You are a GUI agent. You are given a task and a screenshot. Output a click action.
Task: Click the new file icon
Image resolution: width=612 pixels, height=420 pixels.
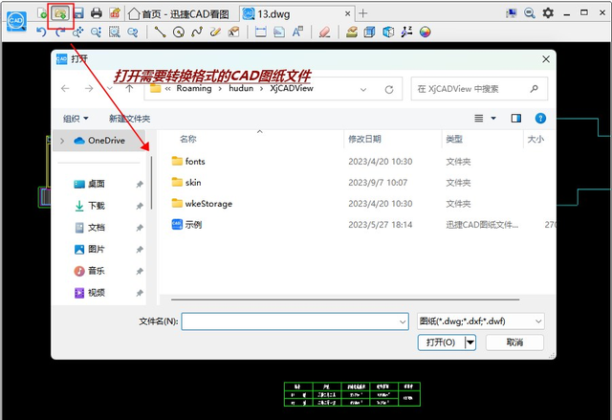click(42, 13)
